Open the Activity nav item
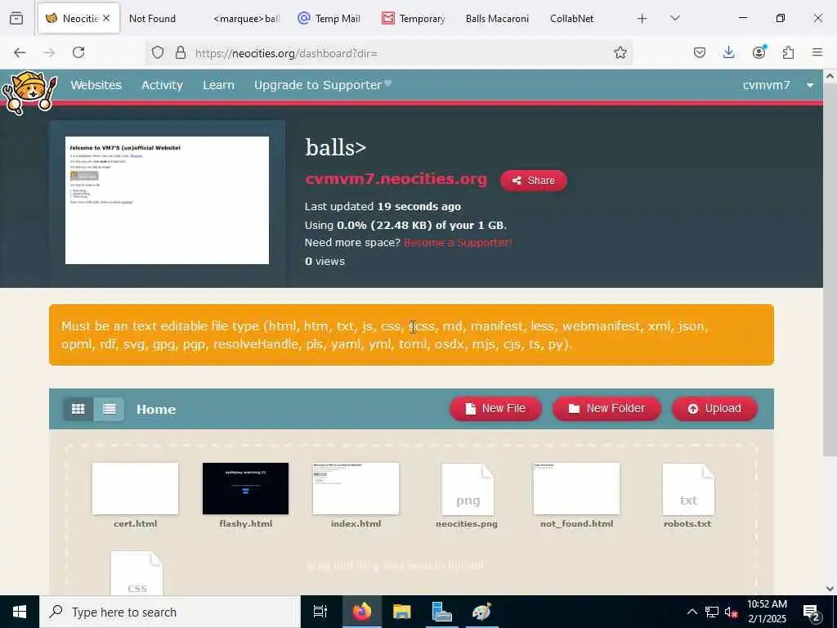Screen dimensions: 837x628 [163, 85]
